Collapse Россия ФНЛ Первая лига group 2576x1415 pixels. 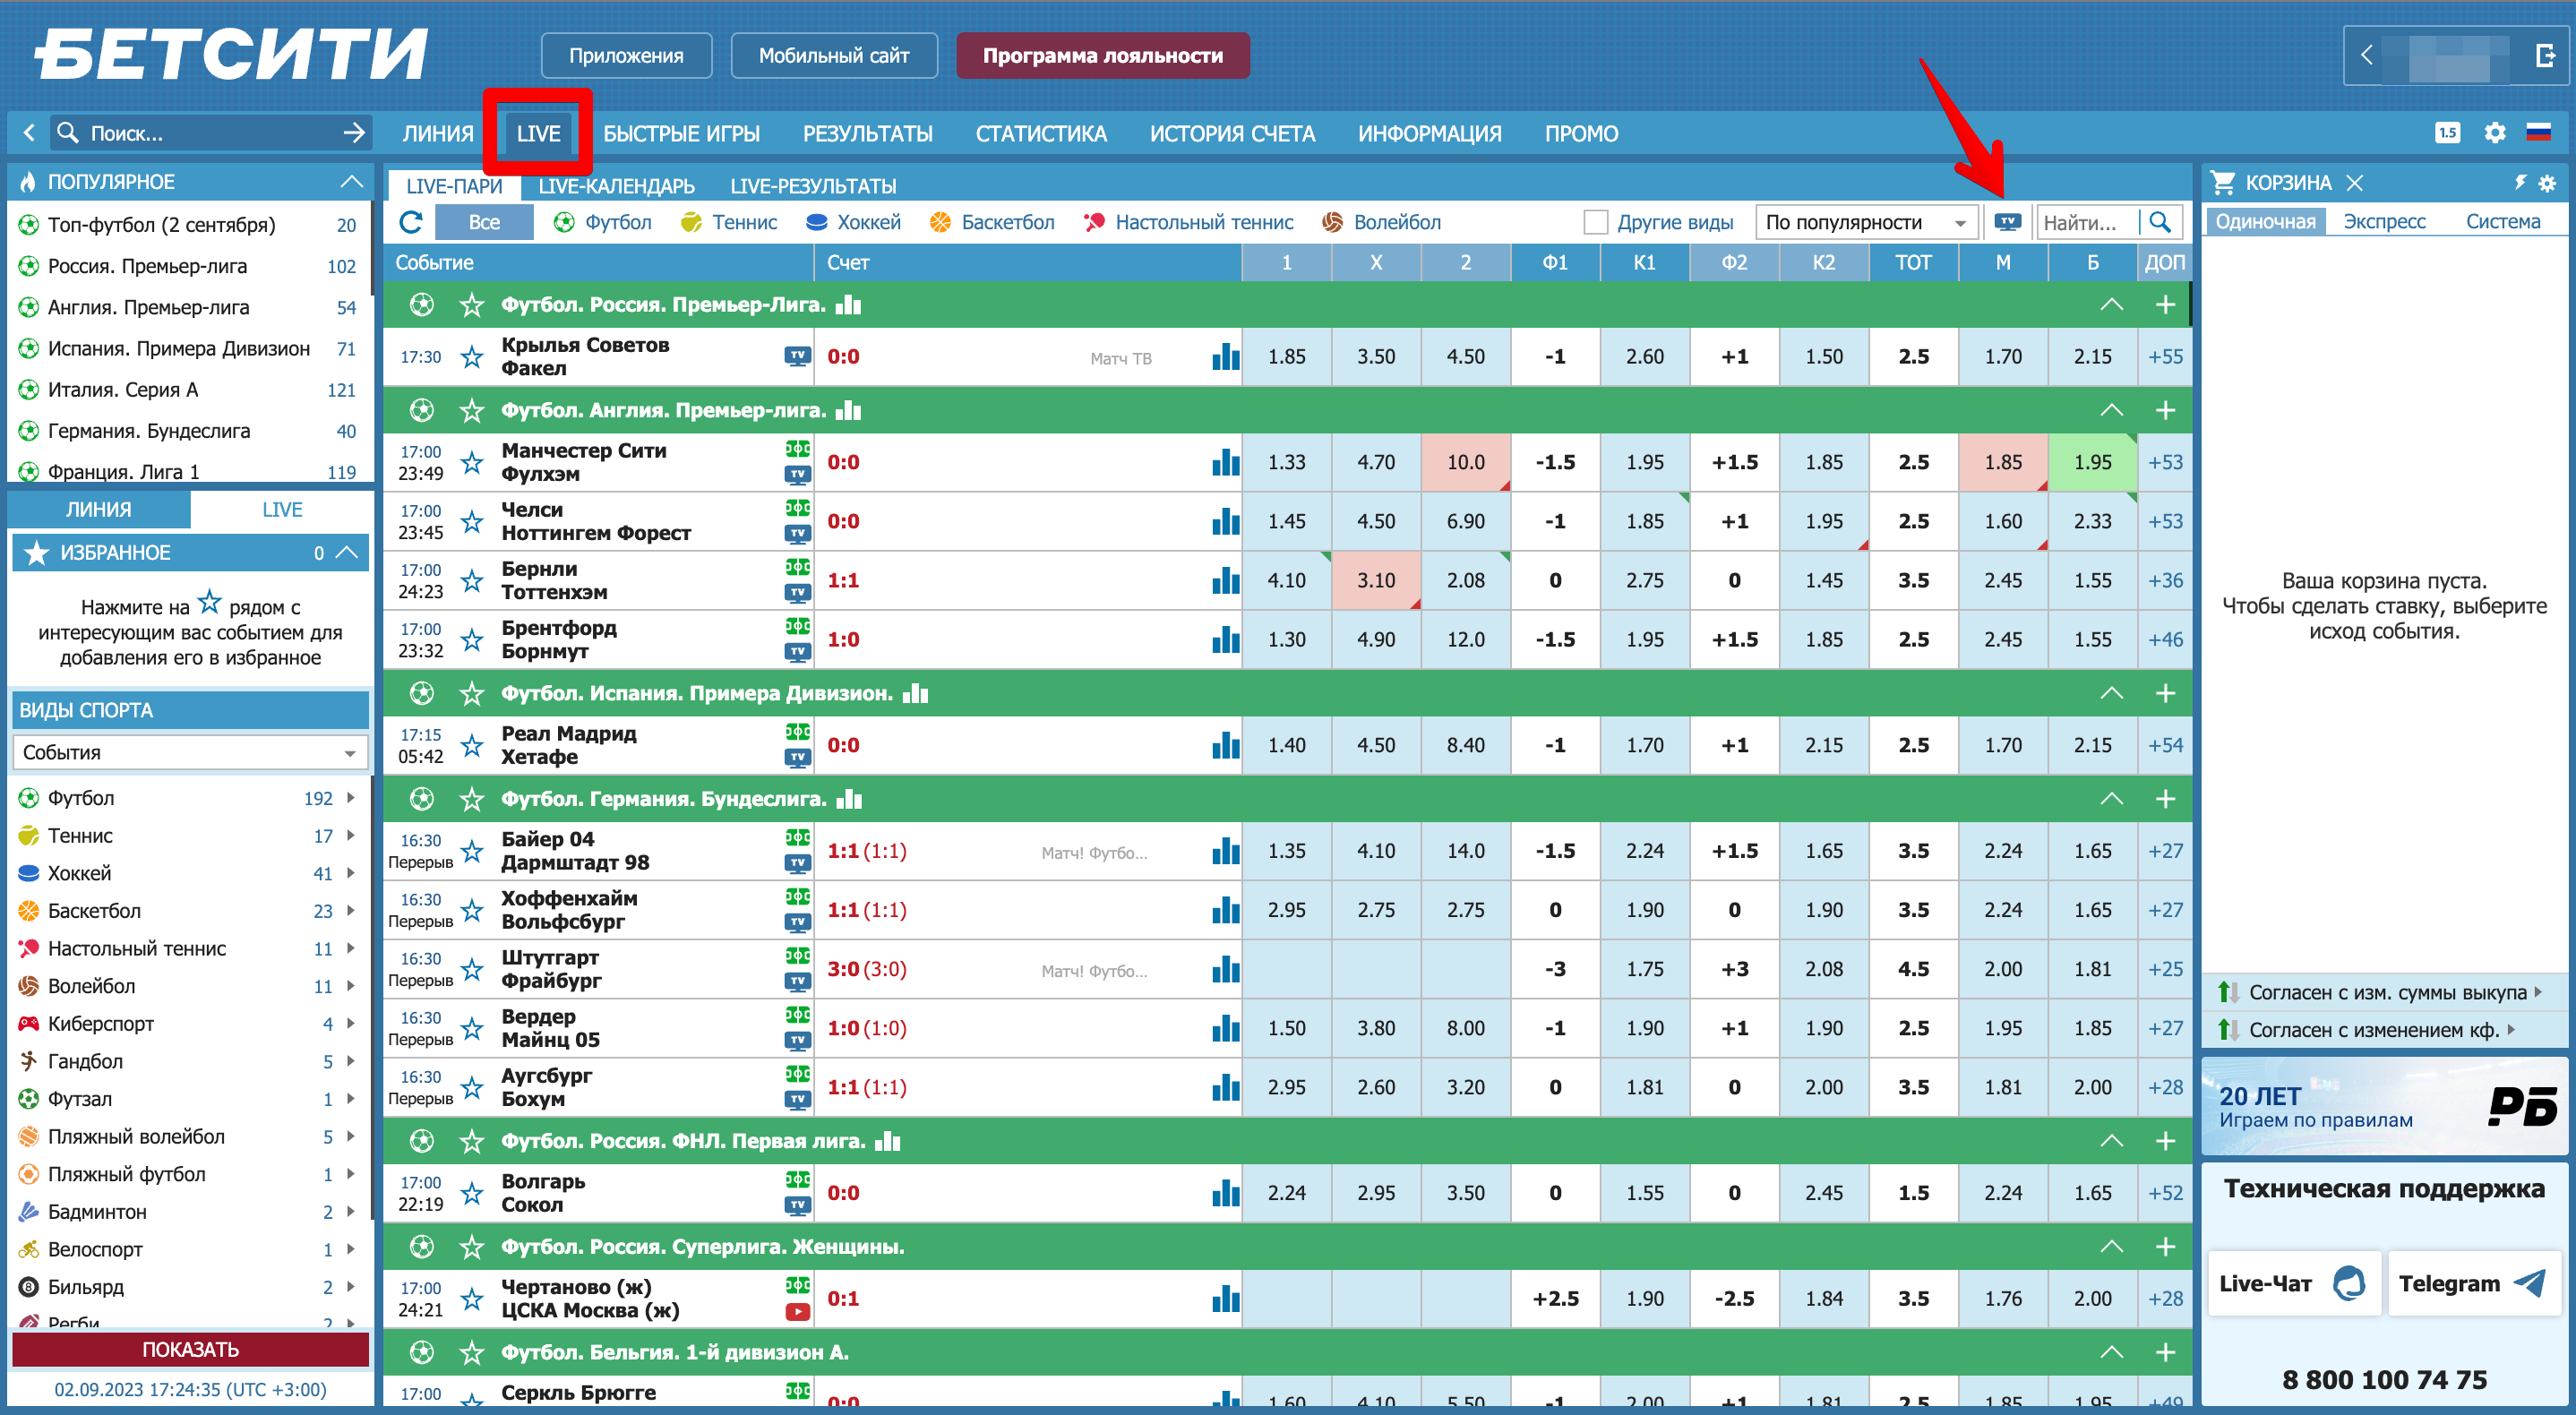[x=2111, y=1141]
